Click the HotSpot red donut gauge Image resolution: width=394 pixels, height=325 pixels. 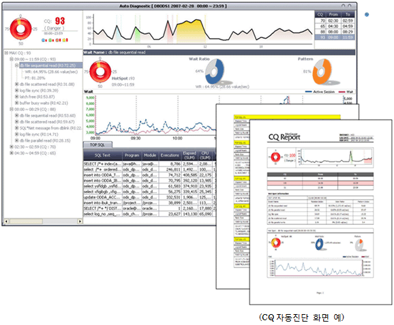point(100,72)
